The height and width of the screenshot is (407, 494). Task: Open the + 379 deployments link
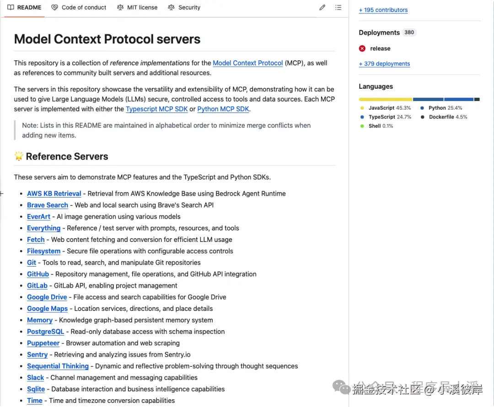click(384, 64)
